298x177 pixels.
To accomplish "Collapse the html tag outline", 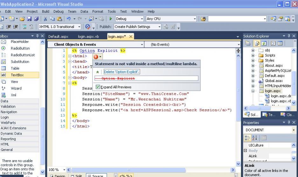I will 70,56.
